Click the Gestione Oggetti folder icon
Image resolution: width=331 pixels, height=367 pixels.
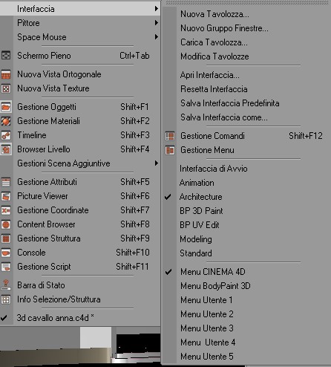pos(6,107)
